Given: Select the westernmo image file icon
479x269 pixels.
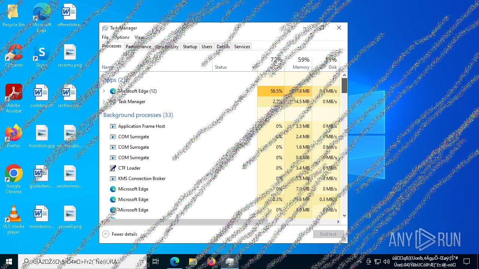Looking at the screenshot, I should click(70, 177).
